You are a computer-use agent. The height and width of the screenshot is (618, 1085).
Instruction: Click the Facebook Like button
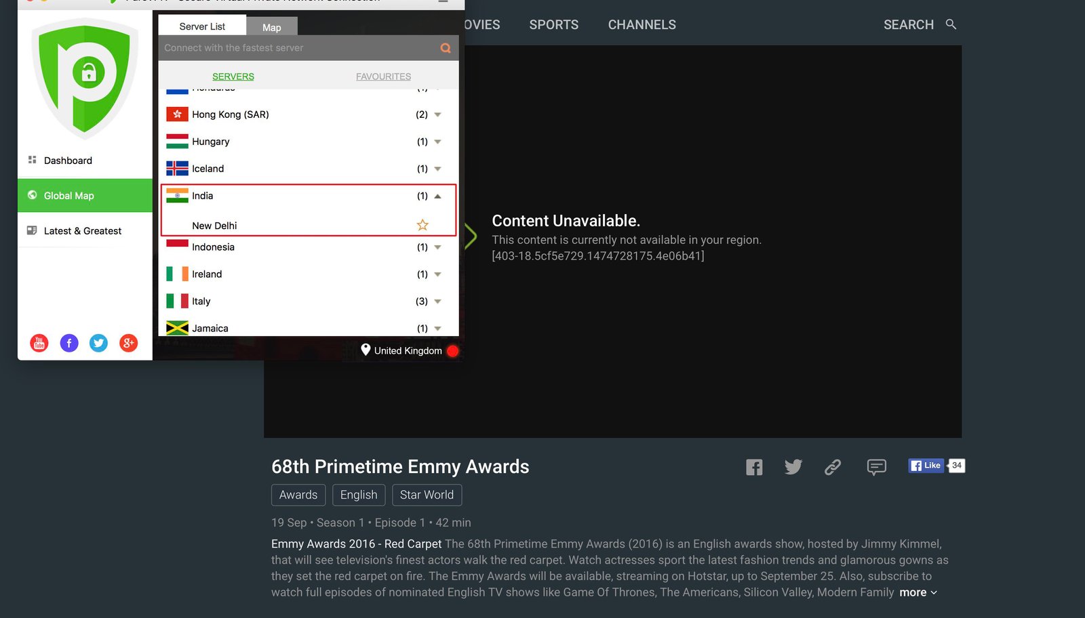(926, 466)
